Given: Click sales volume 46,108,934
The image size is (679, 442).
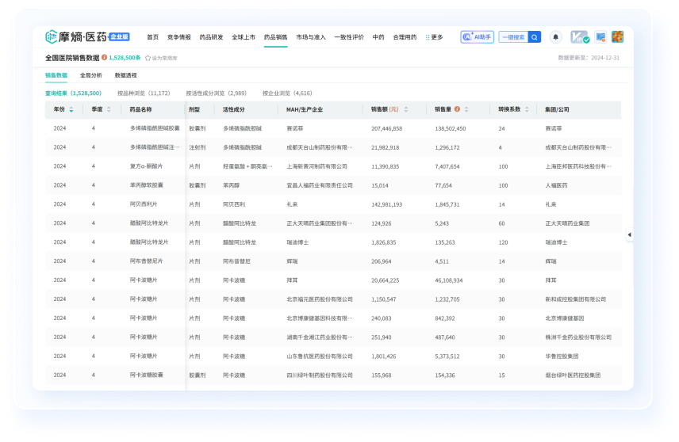Looking at the screenshot, I should point(449,280).
